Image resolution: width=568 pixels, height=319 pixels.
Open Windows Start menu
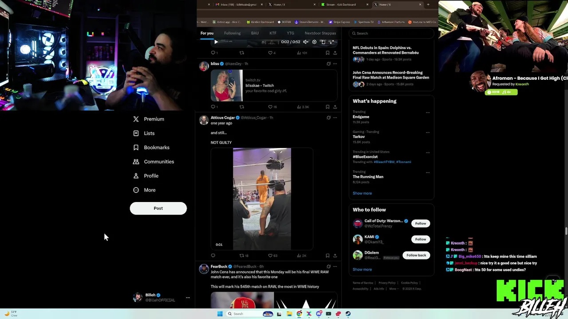[220, 314]
